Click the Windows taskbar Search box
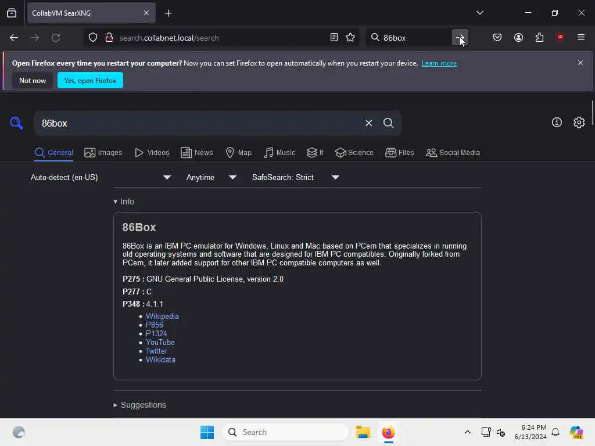This screenshot has width=595, height=446. tap(285, 432)
